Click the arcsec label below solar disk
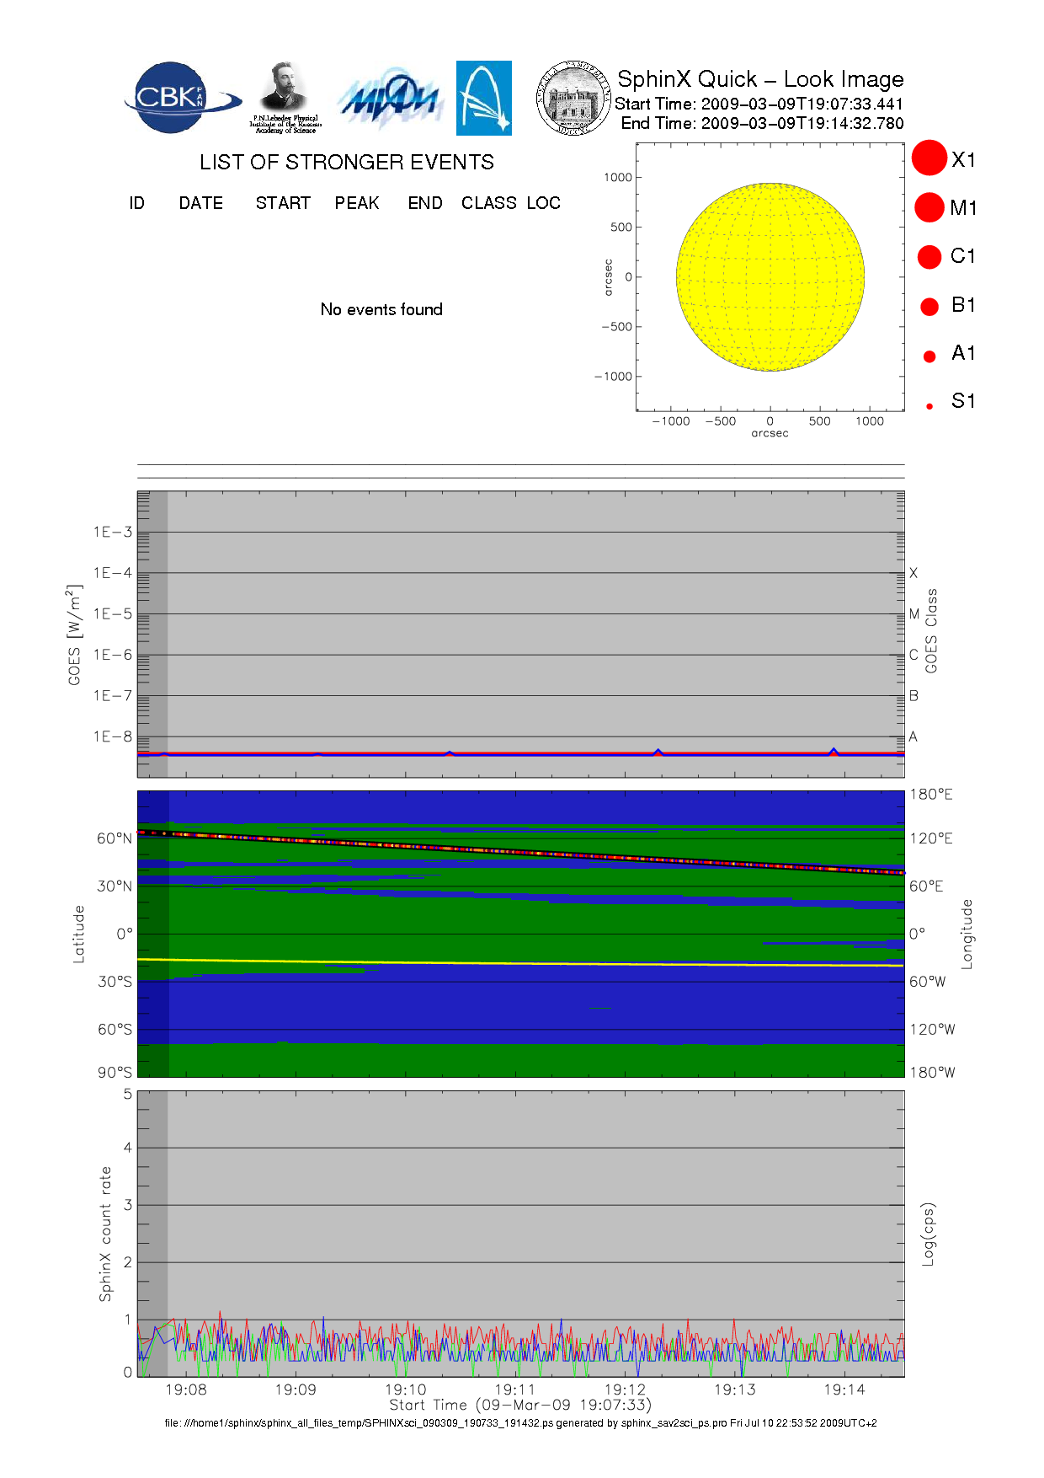Screen dimensions: 1044x1478 tap(770, 433)
